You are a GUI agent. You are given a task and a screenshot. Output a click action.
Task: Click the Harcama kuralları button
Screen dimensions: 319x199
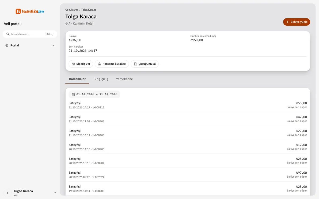click(112, 64)
